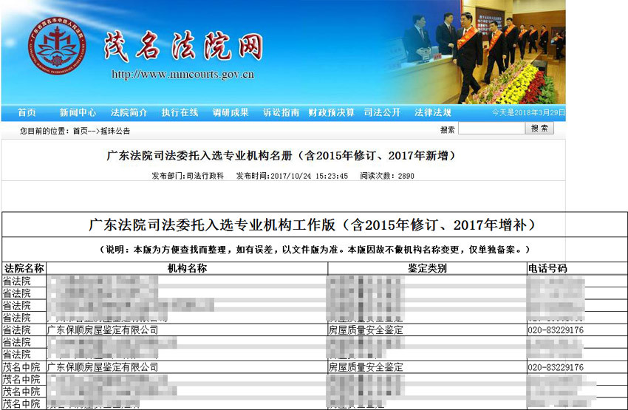Select 执行在线 in the navigation bar
The width and height of the screenshot is (628, 410).
[180, 112]
